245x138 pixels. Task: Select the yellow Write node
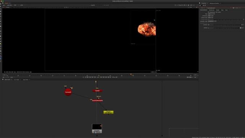[x=108, y=112]
